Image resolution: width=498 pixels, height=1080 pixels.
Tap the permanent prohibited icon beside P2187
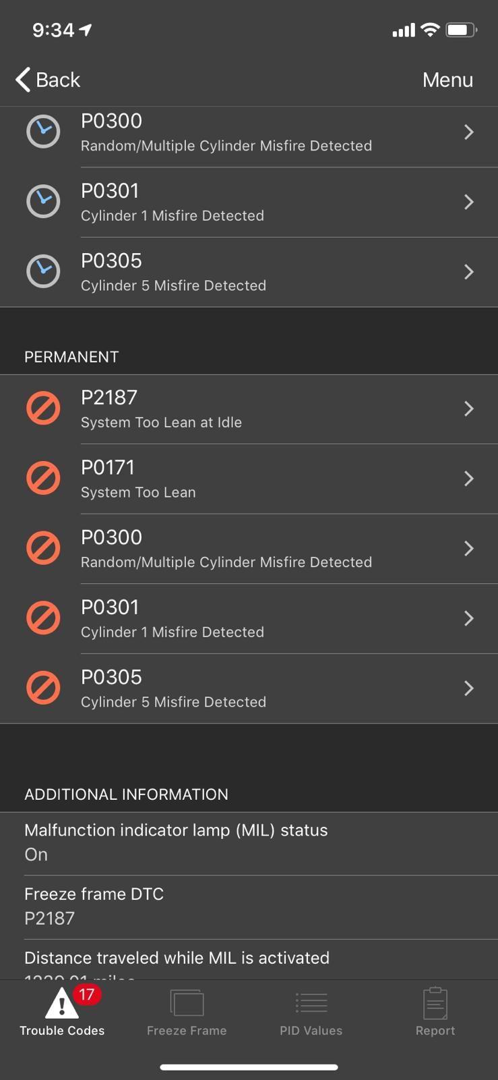coord(43,408)
